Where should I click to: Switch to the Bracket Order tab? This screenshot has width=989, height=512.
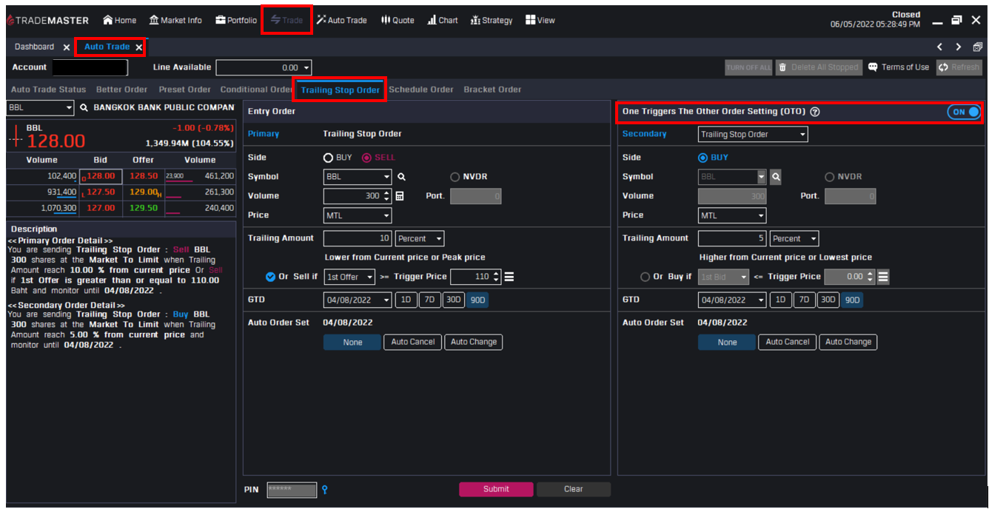coord(492,90)
